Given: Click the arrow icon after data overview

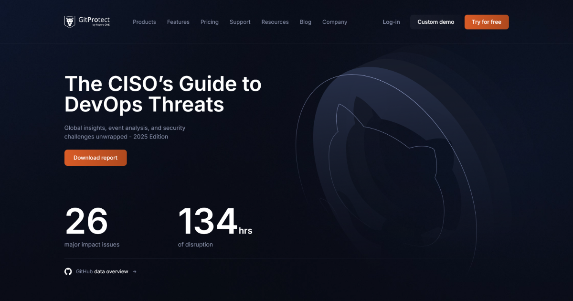Looking at the screenshot, I should (134, 271).
